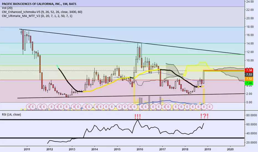Click the 2.00 value on price axis
The width and height of the screenshot is (258, 152).
[x=249, y=94]
